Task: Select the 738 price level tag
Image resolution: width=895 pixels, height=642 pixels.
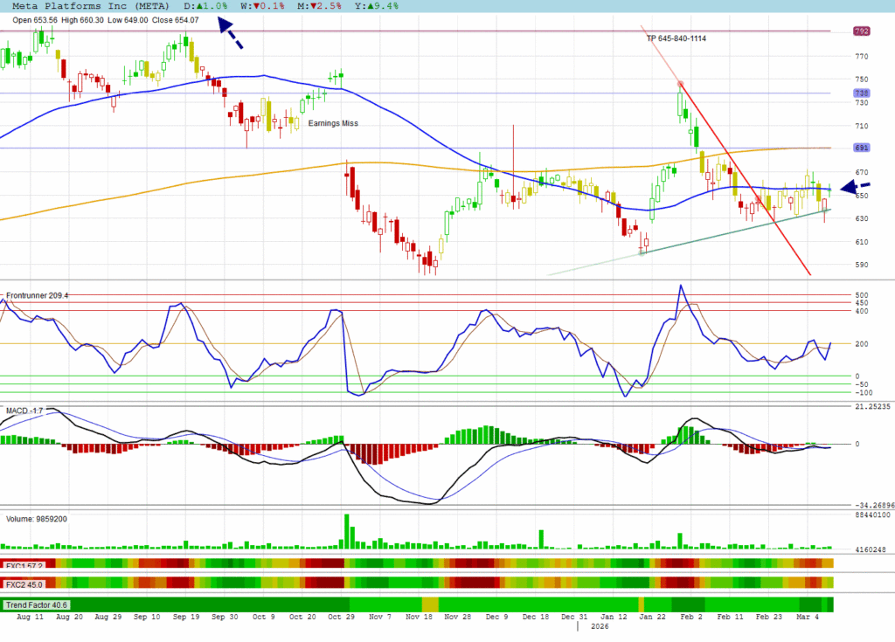Action: pos(861,93)
